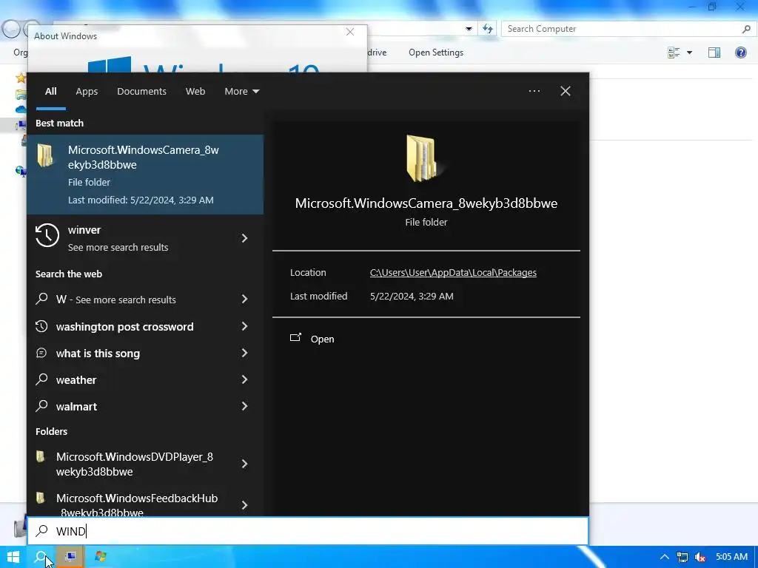Switch to the Web search tab
Screen dimensions: 758x568
tap(195, 91)
